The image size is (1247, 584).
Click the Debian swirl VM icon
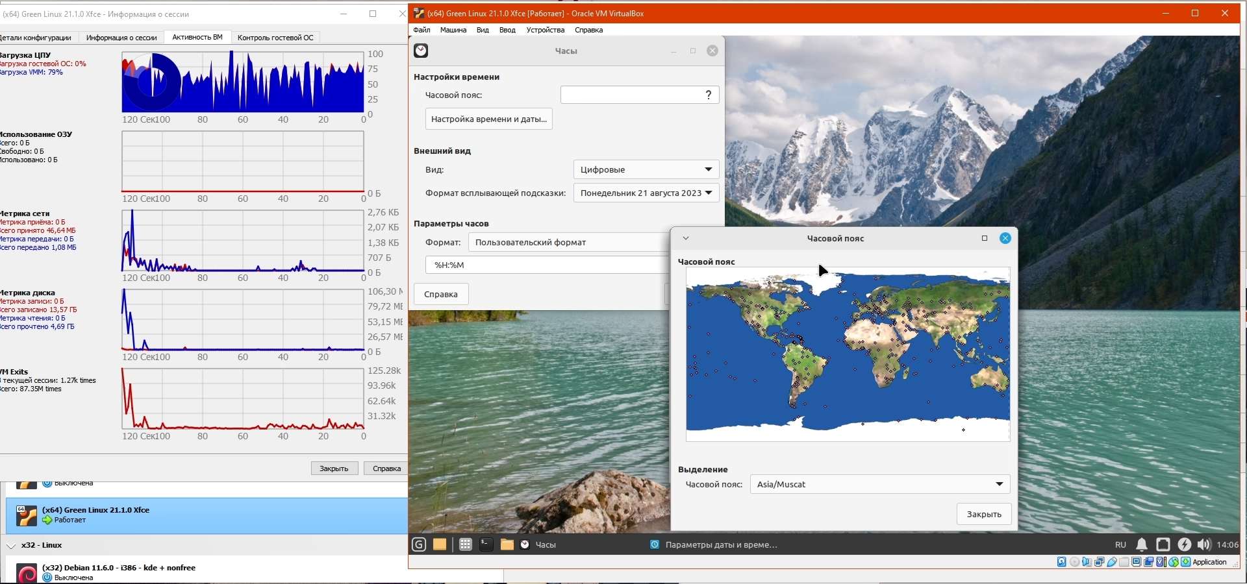click(27, 574)
